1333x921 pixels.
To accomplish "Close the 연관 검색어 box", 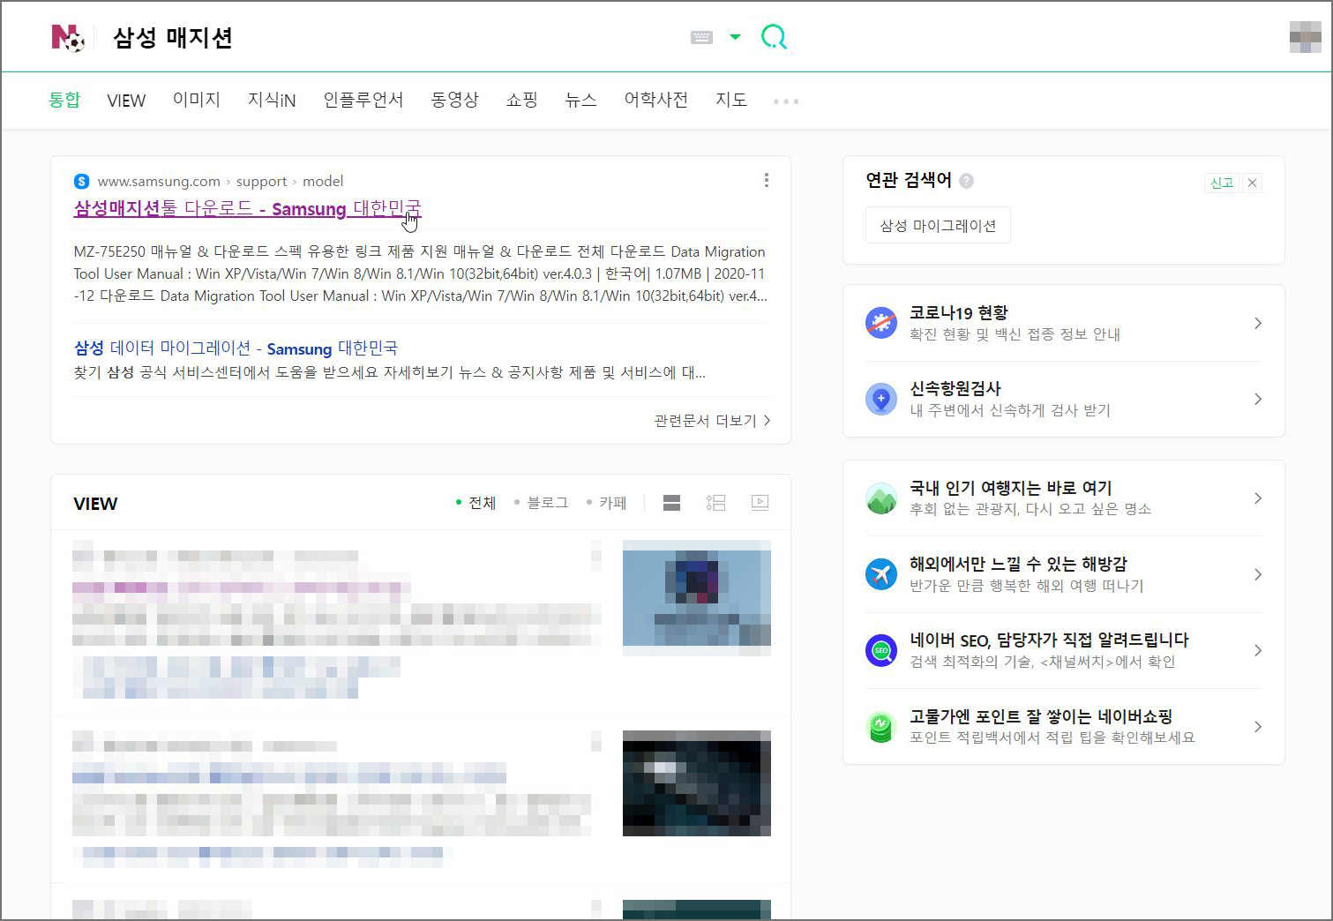I will coord(1252,183).
